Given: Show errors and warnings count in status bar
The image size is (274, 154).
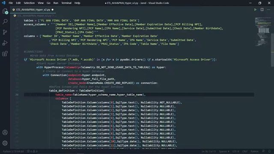Looking at the screenshot, I should coord(32,151).
